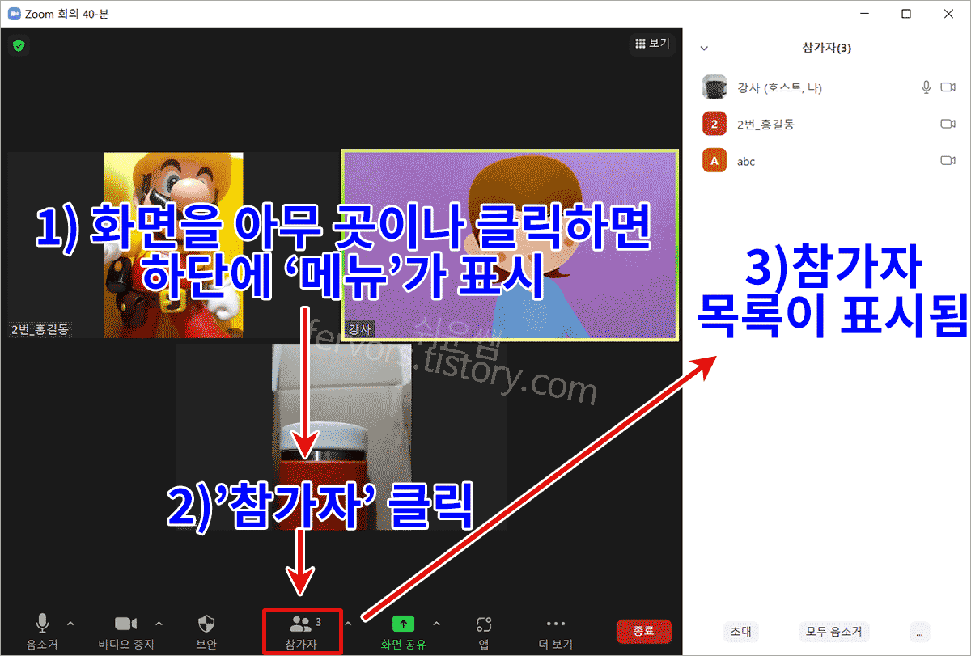The width and height of the screenshot is (971, 656).
Task: Select the 2번_홍길동 video tile
Action: (173, 245)
